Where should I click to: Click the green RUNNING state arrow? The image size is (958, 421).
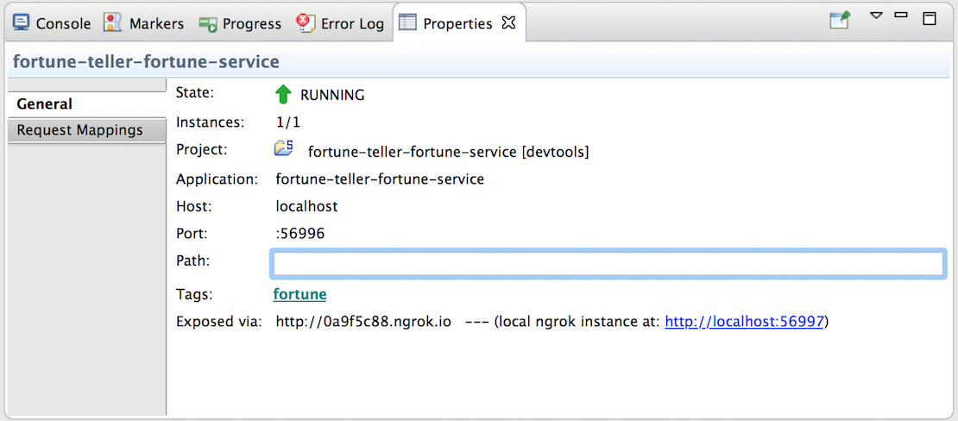(283, 95)
